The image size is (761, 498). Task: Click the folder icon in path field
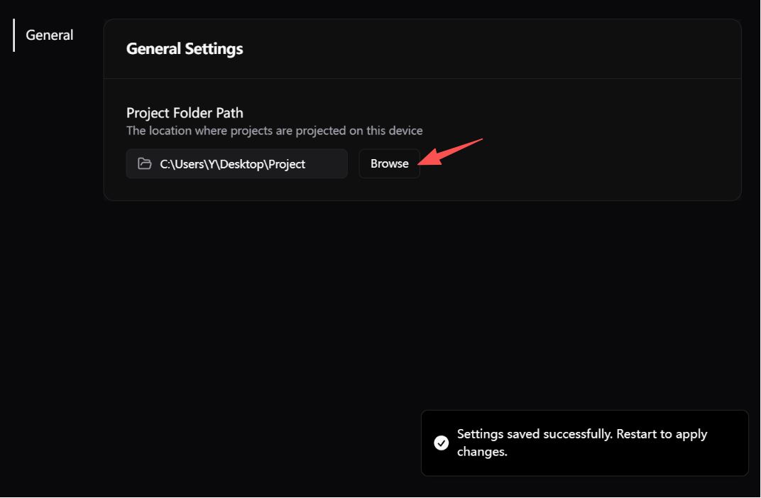pos(145,163)
